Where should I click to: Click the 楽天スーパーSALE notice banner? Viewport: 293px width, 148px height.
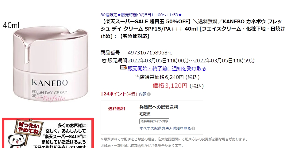tap(48, 133)
